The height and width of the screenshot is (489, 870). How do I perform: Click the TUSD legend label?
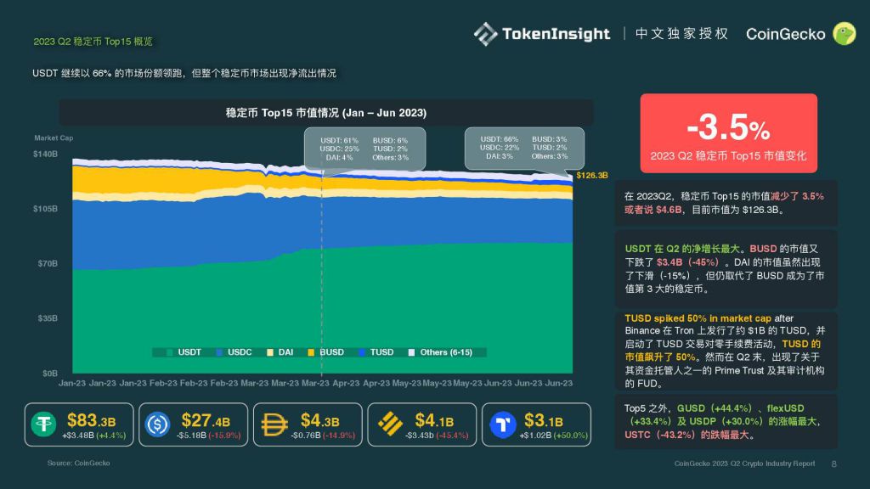tap(381, 352)
